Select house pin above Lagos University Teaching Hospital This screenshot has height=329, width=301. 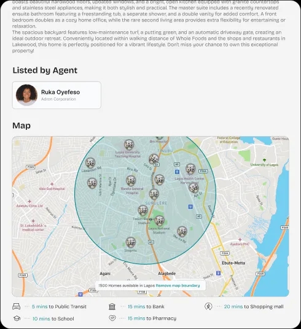point(129,145)
